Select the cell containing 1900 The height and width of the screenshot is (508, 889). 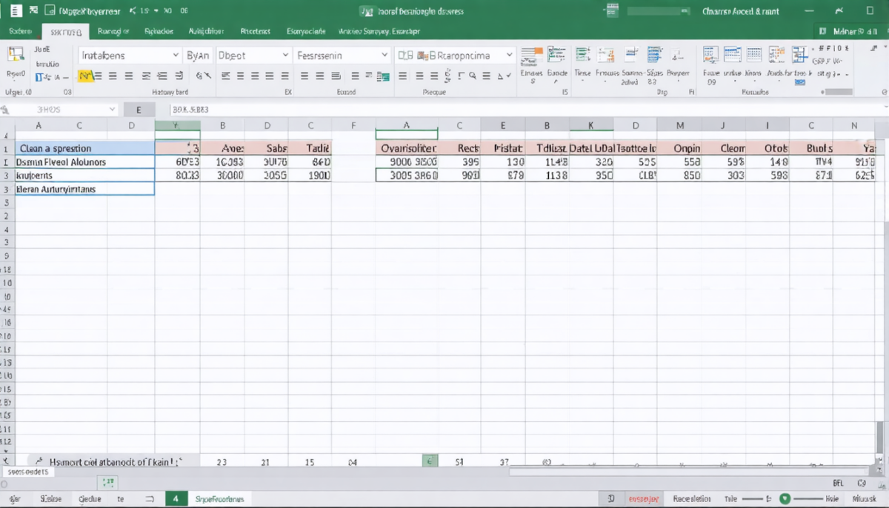coord(310,176)
